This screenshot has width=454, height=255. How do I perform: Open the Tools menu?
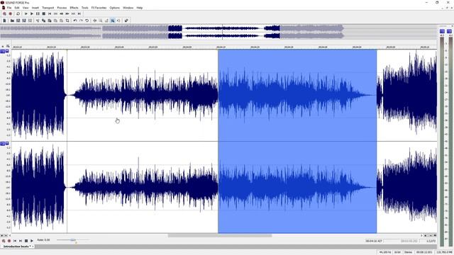[84, 8]
